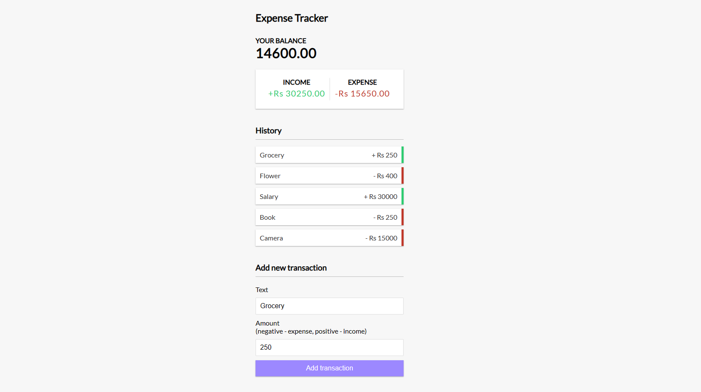Image resolution: width=701 pixels, height=392 pixels.
Task: Click the Add transaction button
Action: [329, 368]
